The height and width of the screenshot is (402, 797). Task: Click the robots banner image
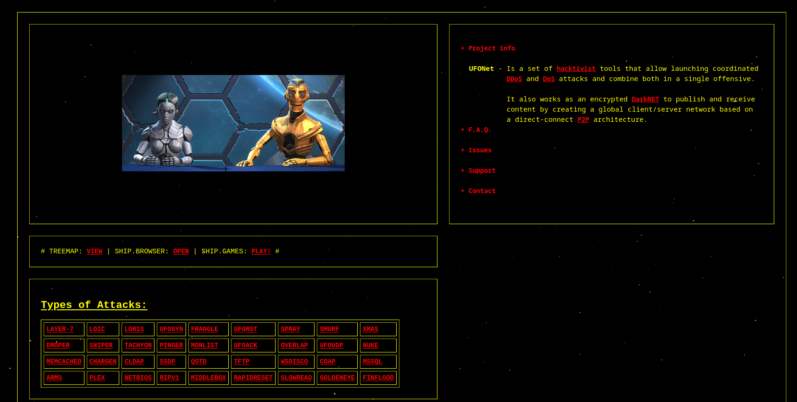click(233, 123)
